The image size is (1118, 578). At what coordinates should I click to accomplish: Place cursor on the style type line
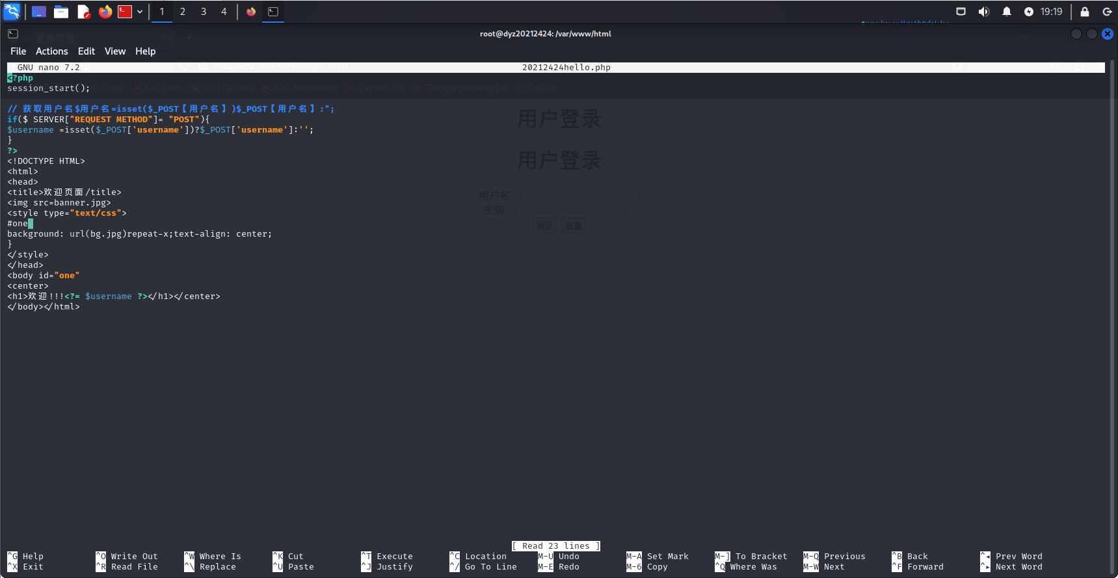(x=67, y=213)
